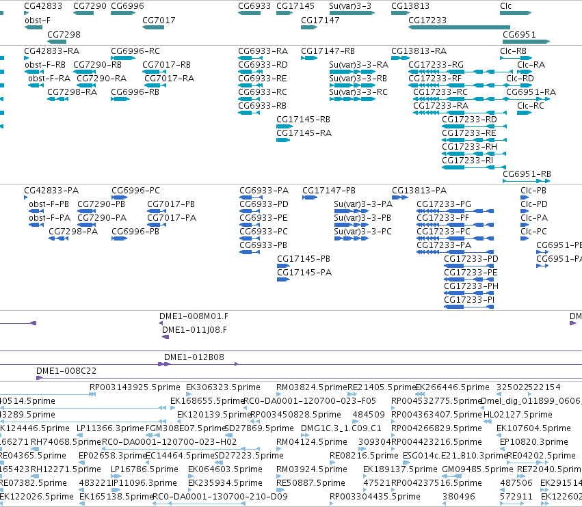Select transcript CG17145-RB
582x507 pixels.
303,120
